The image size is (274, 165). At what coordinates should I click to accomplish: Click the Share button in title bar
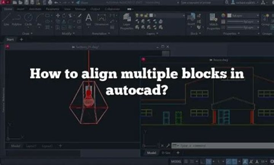(x=83, y=2)
